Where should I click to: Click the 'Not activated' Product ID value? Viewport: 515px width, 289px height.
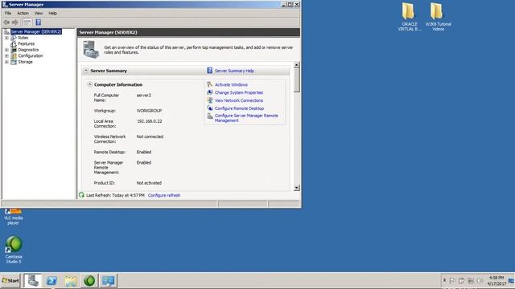pyautogui.click(x=149, y=183)
